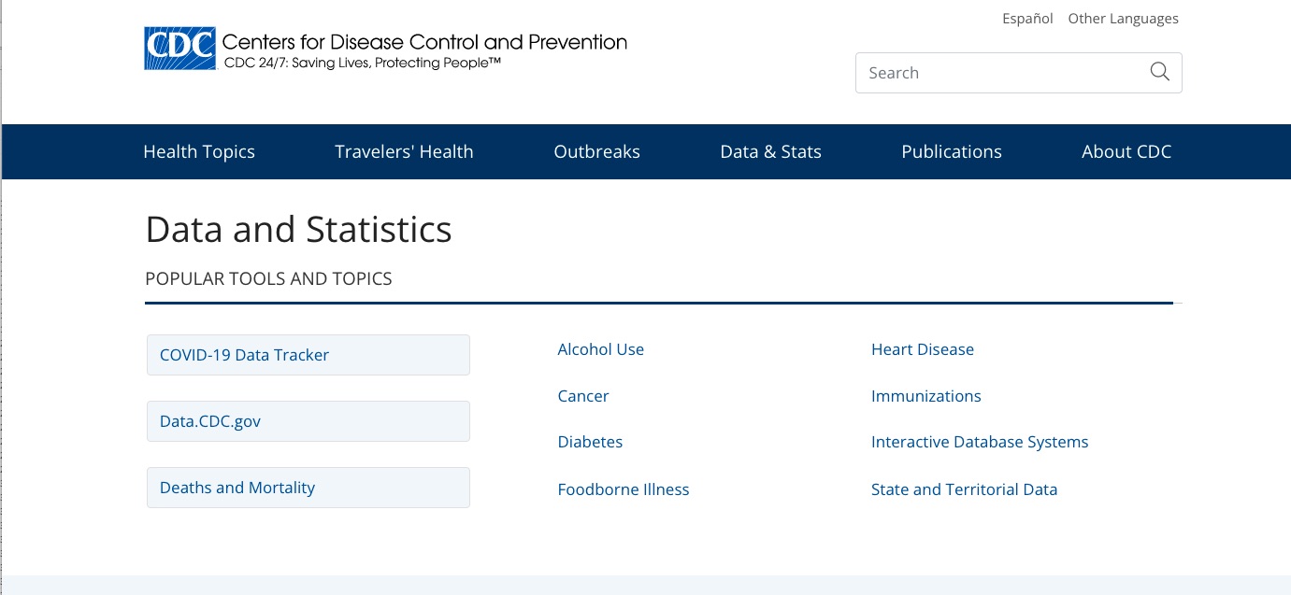Go to the Outbreaks navigation item
Image resolution: width=1291 pixels, height=595 pixels.
596,151
